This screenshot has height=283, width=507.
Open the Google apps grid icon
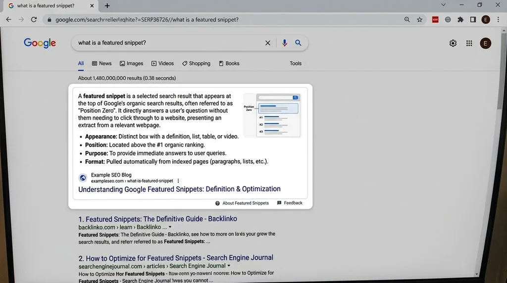[469, 43]
